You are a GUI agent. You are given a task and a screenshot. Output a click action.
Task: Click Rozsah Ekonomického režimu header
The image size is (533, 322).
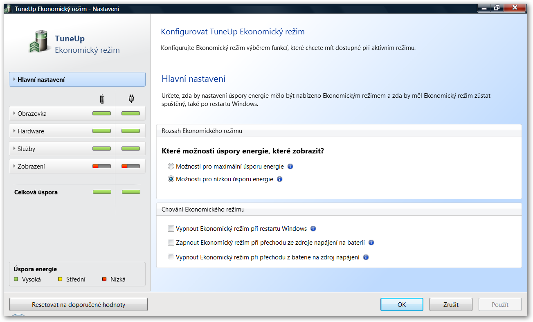click(x=202, y=131)
